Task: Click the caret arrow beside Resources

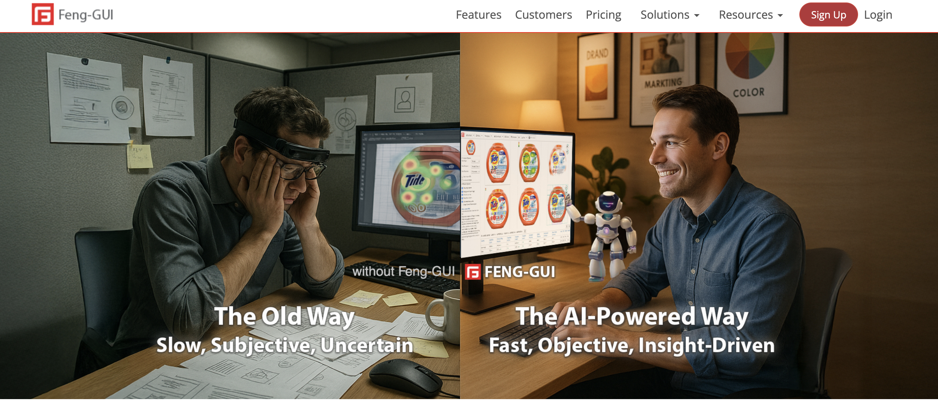Action: [780, 16]
